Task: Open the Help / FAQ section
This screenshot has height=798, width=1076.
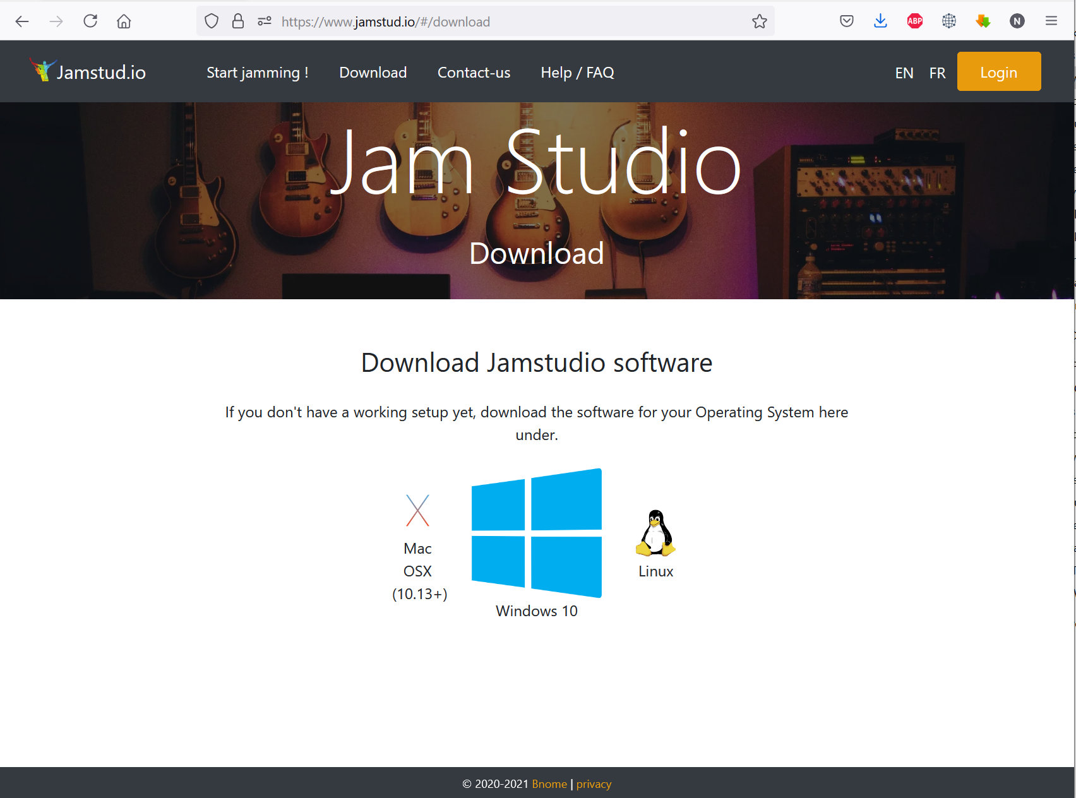Action: (x=577, y=72)
